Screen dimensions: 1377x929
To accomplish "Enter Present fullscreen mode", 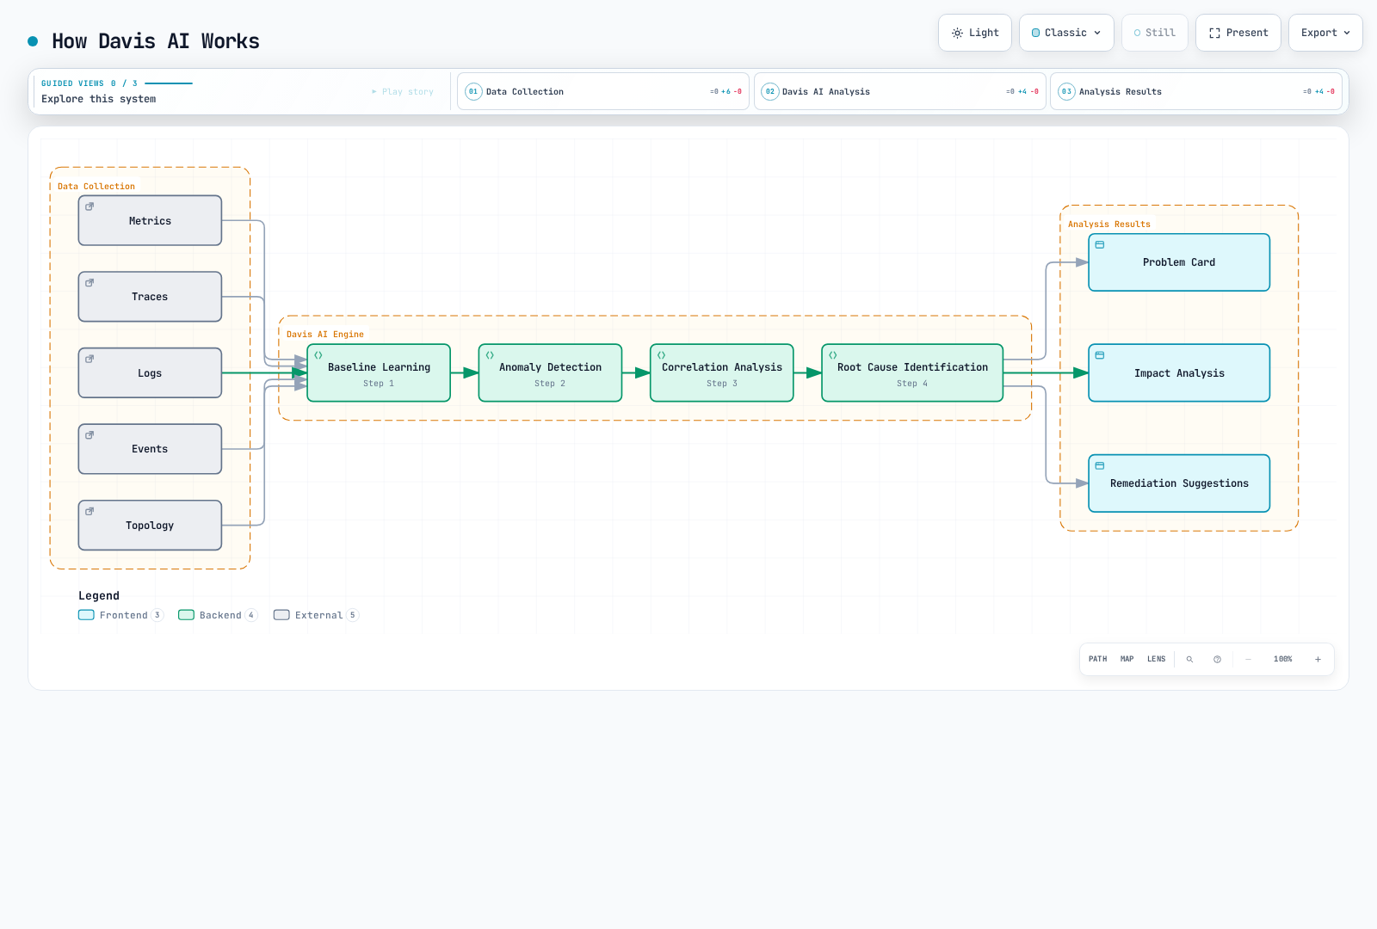I will pyautogui.click(x=1238, y=33).
